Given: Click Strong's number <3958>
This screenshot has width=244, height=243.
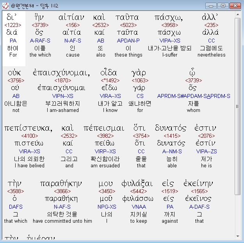Looking at the screenshot, I should [170, 25].
